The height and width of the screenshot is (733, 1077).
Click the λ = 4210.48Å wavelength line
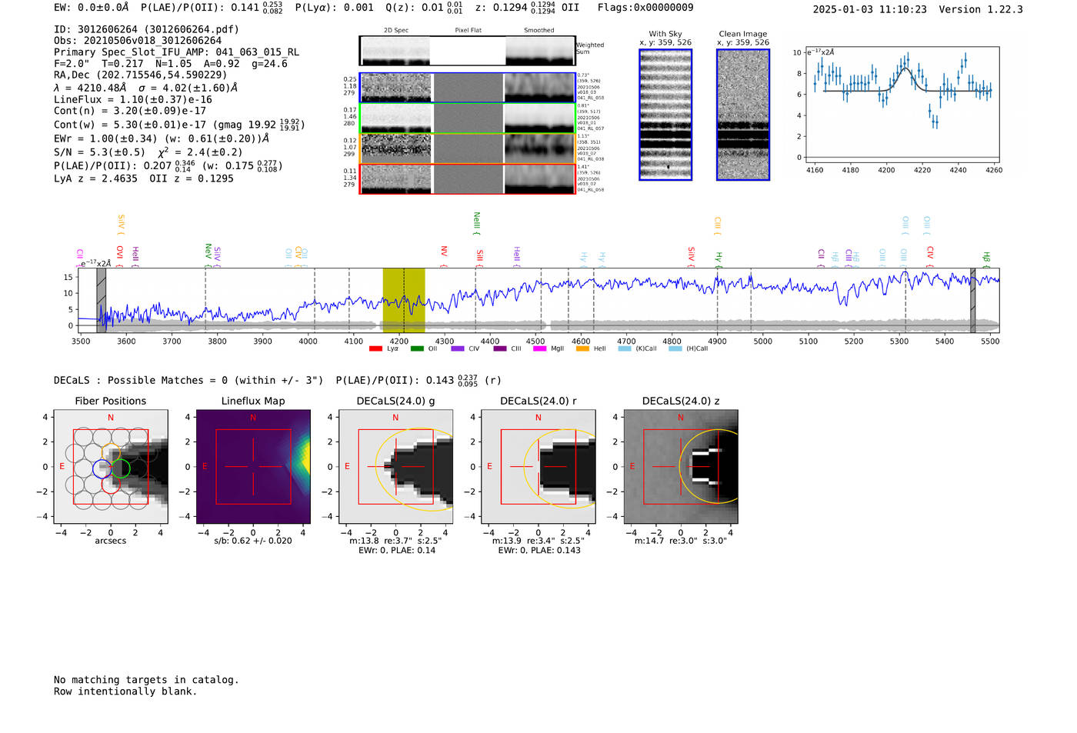145,88
